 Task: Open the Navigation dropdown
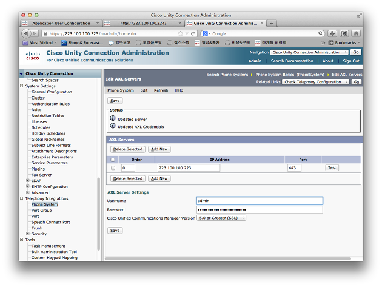point(309,52)
